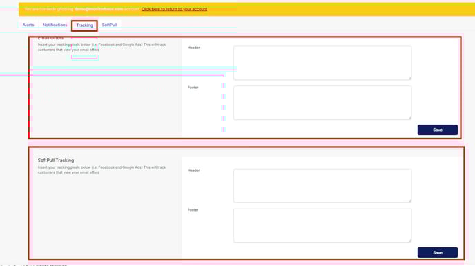Switch to the Alerts tab
This screenshot has height=266, width=475.
coord(28,25)
